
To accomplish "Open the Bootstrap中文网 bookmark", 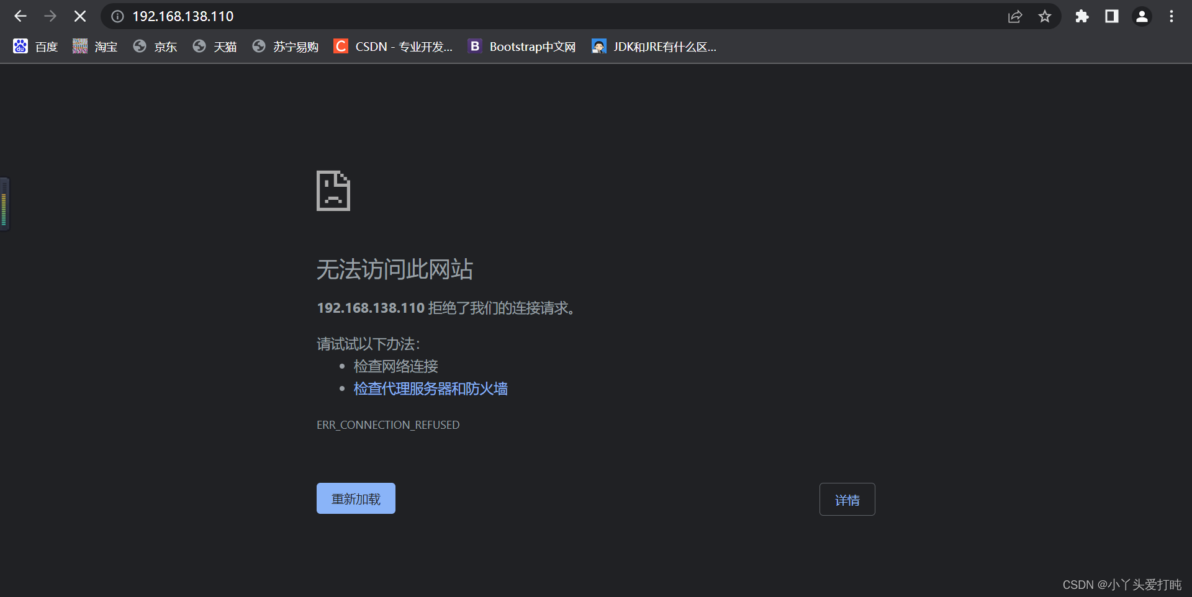I will (x=522, y=47).
